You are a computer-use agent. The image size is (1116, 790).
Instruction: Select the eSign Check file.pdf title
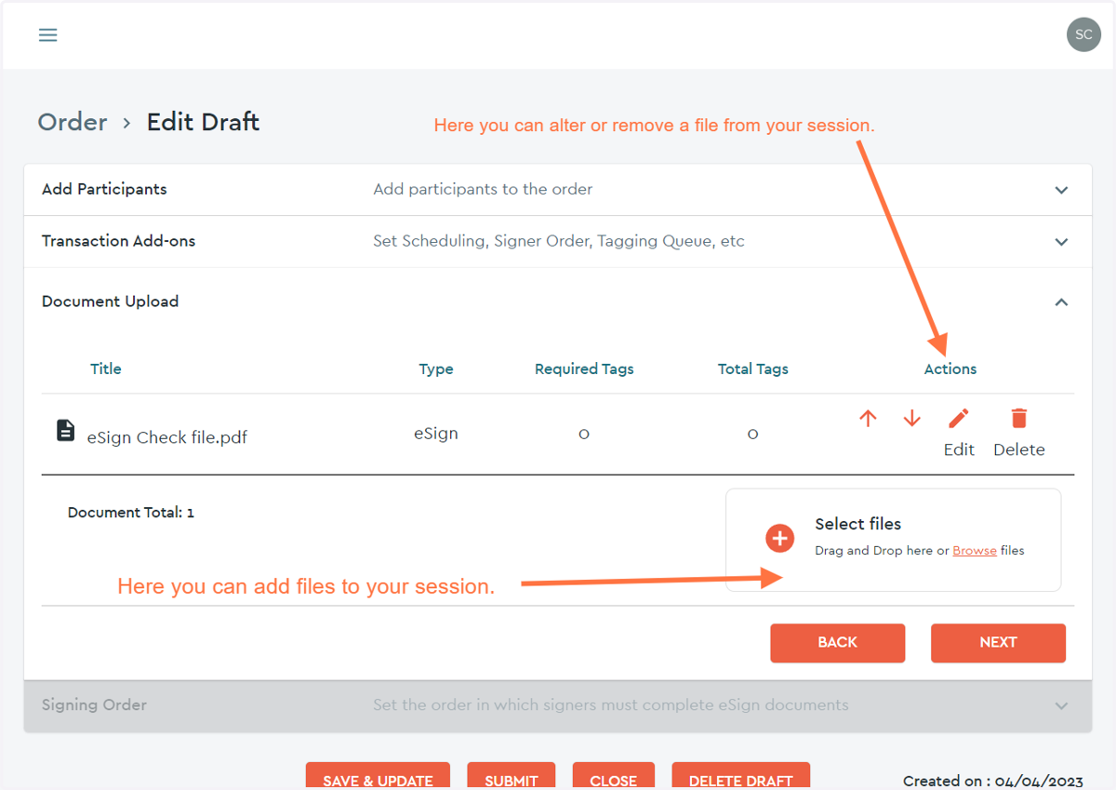(167, 436)
